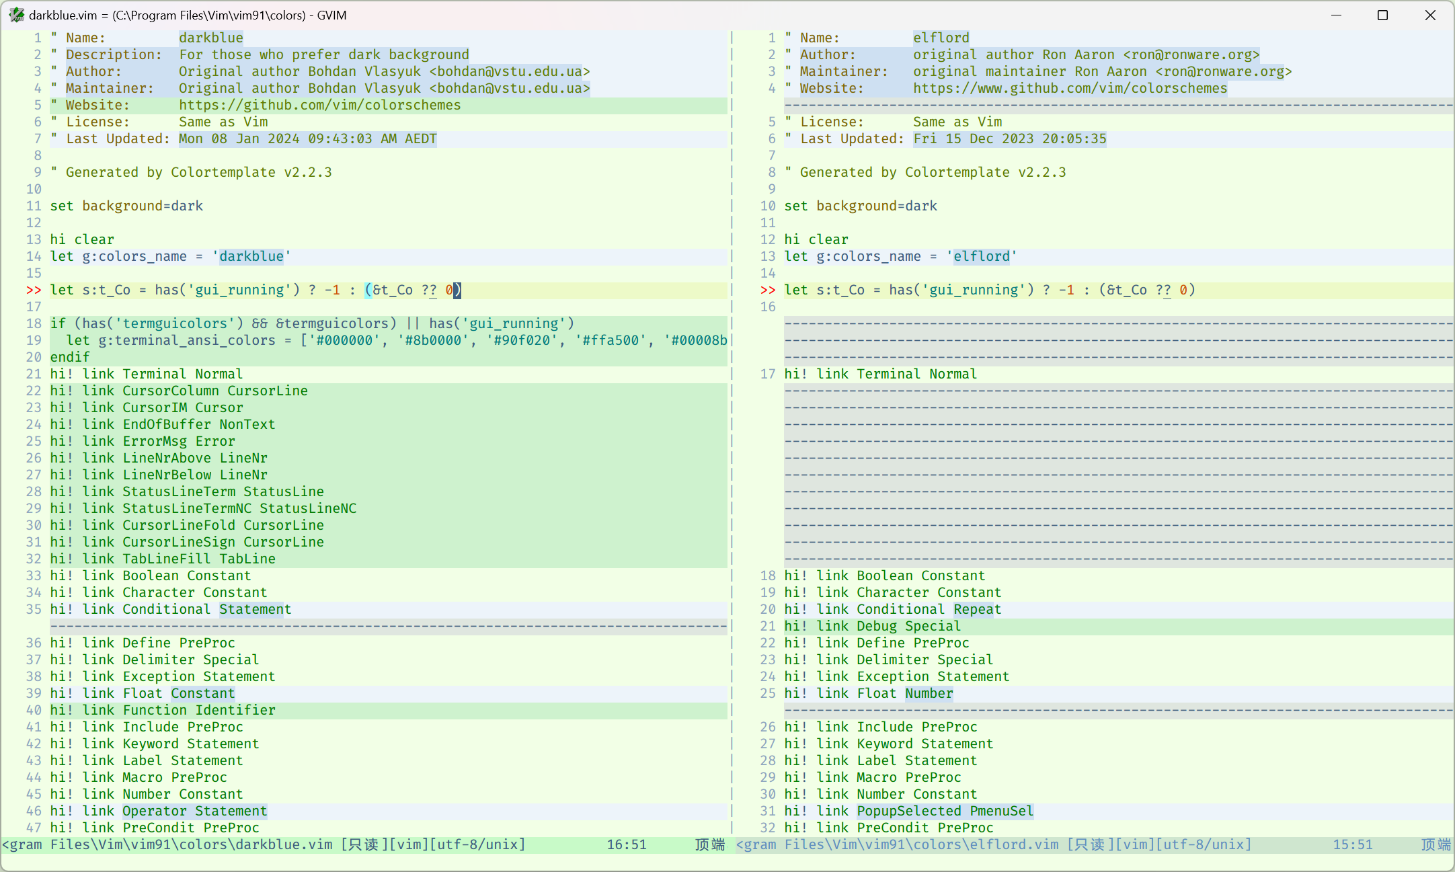
Task: Click 'Operator Statement' on left line 46
Action: [195, 811]
